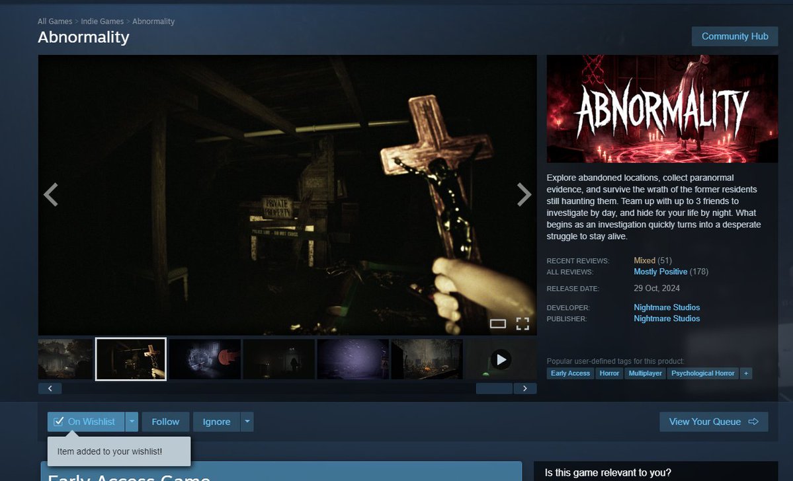Ignore this game
This screenshot has height=481, width=793.
[x=216, y=422]
